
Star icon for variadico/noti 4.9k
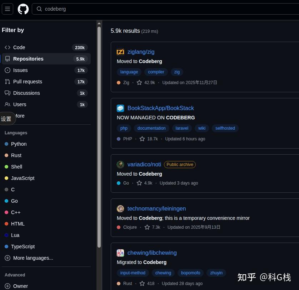[139, 183]
